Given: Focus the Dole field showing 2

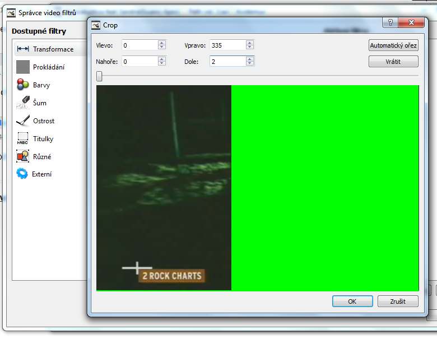Looking at the screenshot, I should click(x=227, y=61).
